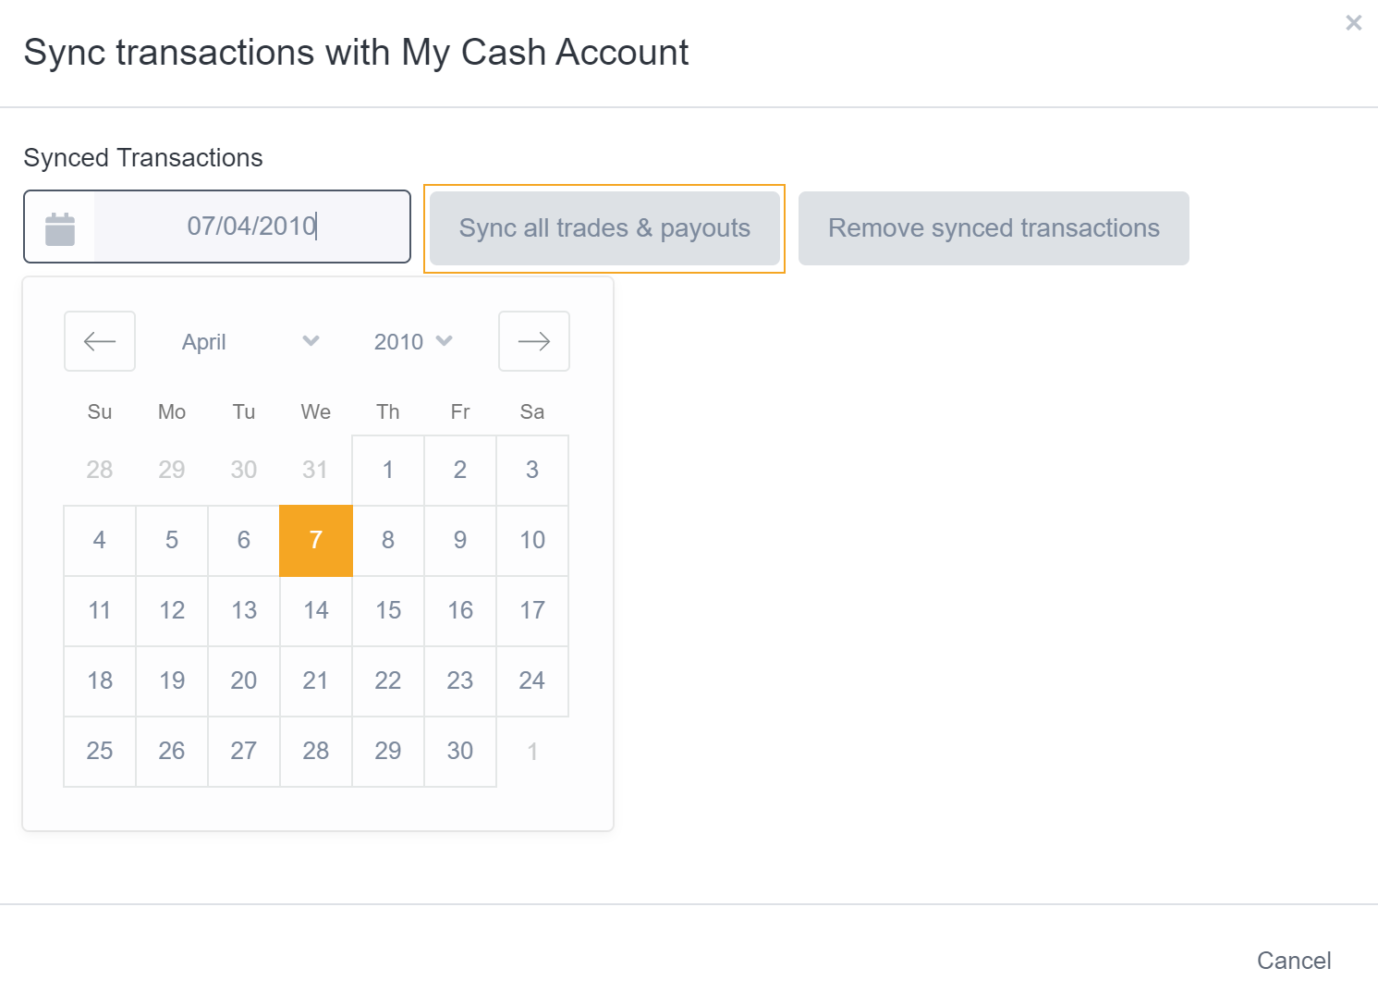Choose April 1 from the calendar

click(387, 470)
